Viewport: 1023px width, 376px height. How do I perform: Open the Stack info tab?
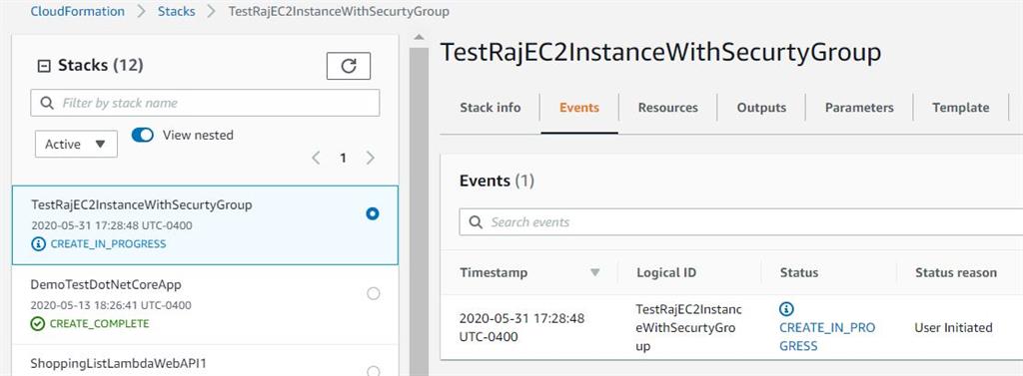(490, 108)
